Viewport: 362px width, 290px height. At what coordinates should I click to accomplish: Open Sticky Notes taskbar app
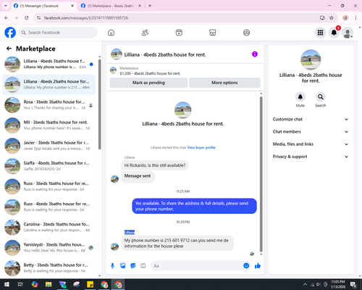pyautogui.click(x=90, y=284)
